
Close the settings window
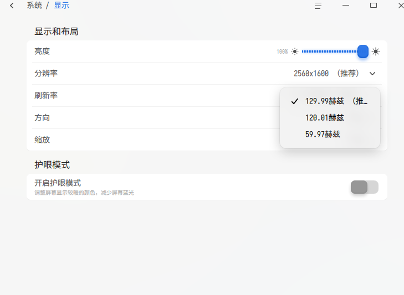(x=401, y=6)
